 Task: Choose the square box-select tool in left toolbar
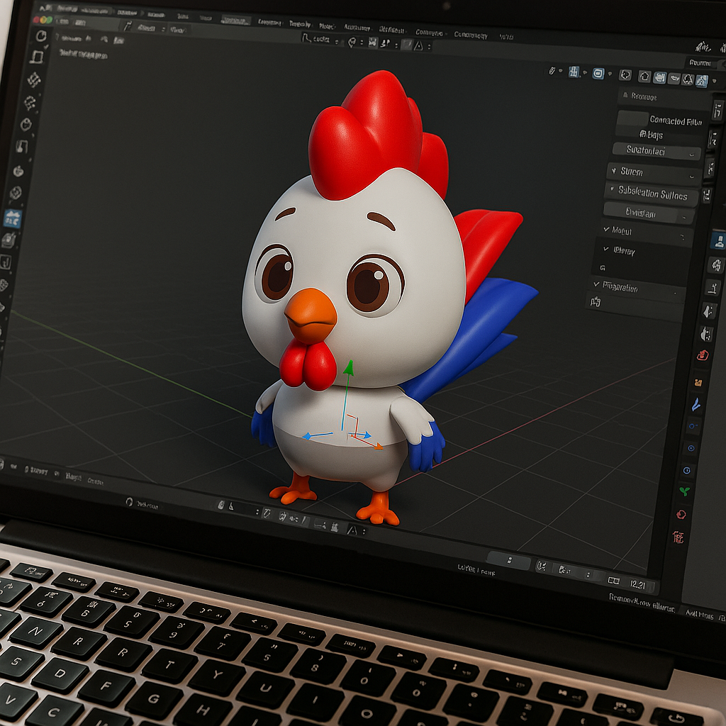coord(37,57)
